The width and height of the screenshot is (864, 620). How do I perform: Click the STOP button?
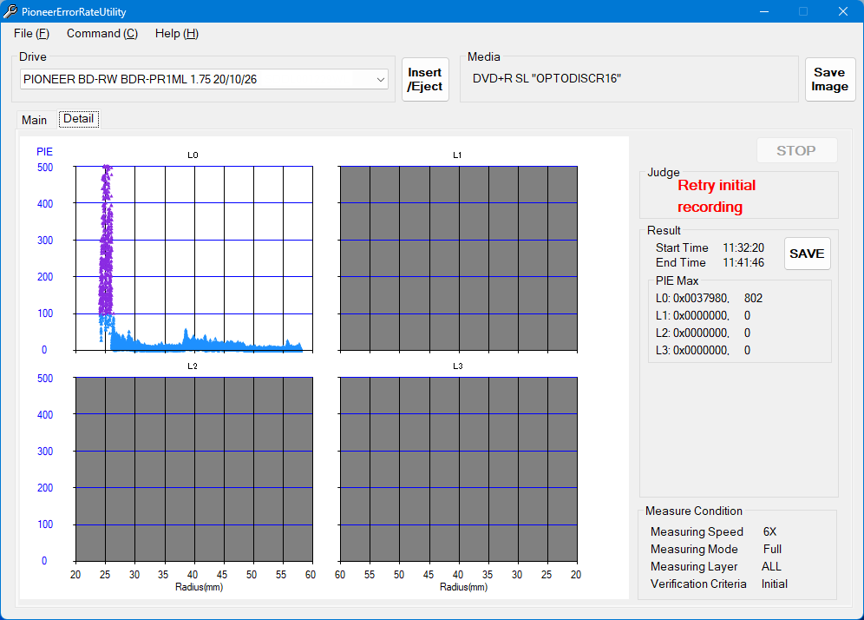pyautogui.click(x=796, y=150)
